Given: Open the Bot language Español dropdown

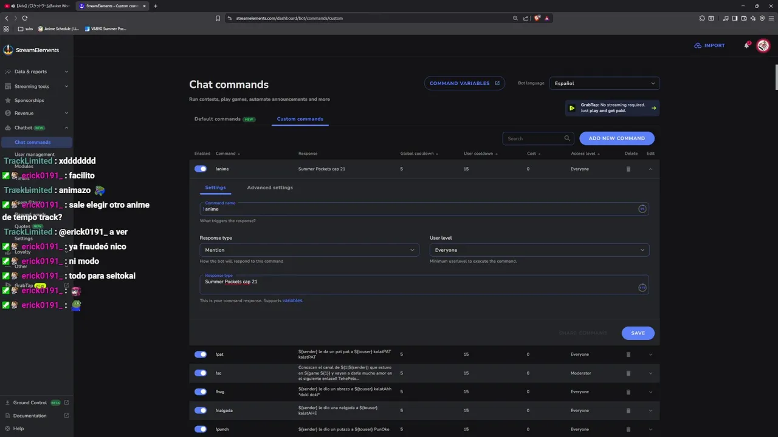Looking at the screenshot, I should (604, 83).
